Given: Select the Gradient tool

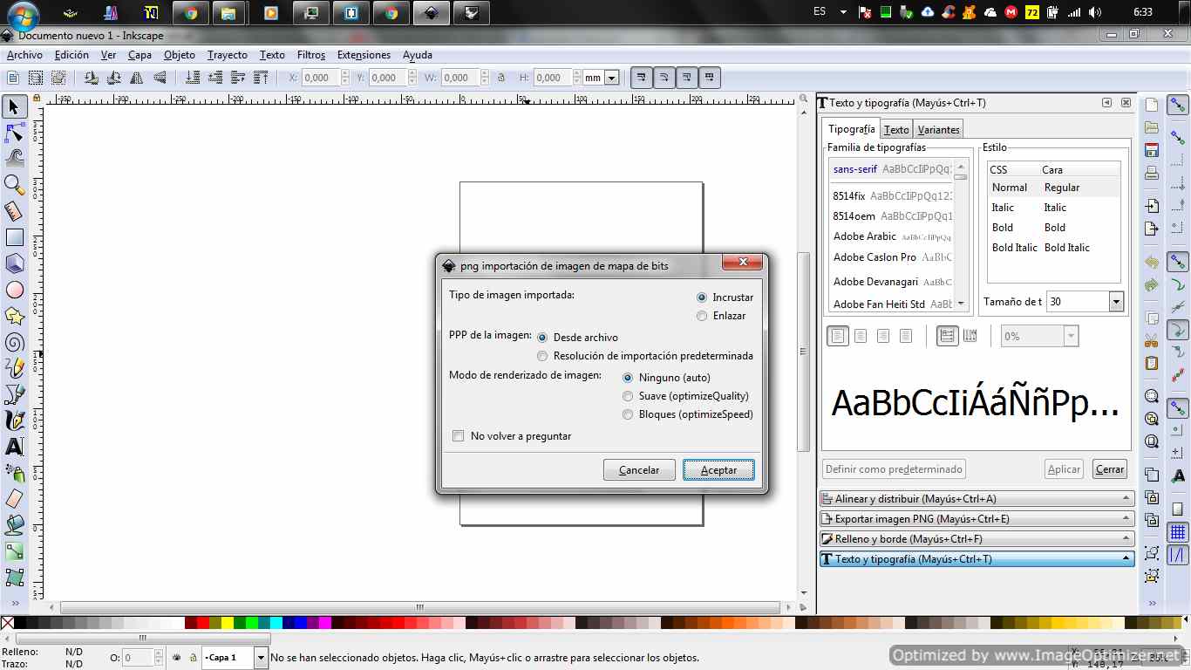Looking at the screenshot, I should click(14, 551).
